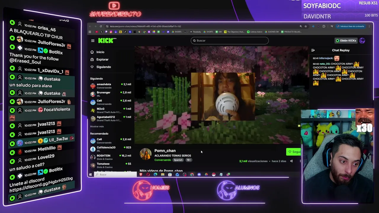Image resolution: width=379 pixels, height=213 pixels.
Task: Open Siguiendo in the sidebar
Action: coord(101,67)
